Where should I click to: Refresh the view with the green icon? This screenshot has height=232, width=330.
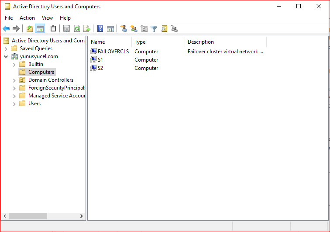(77, 28)
